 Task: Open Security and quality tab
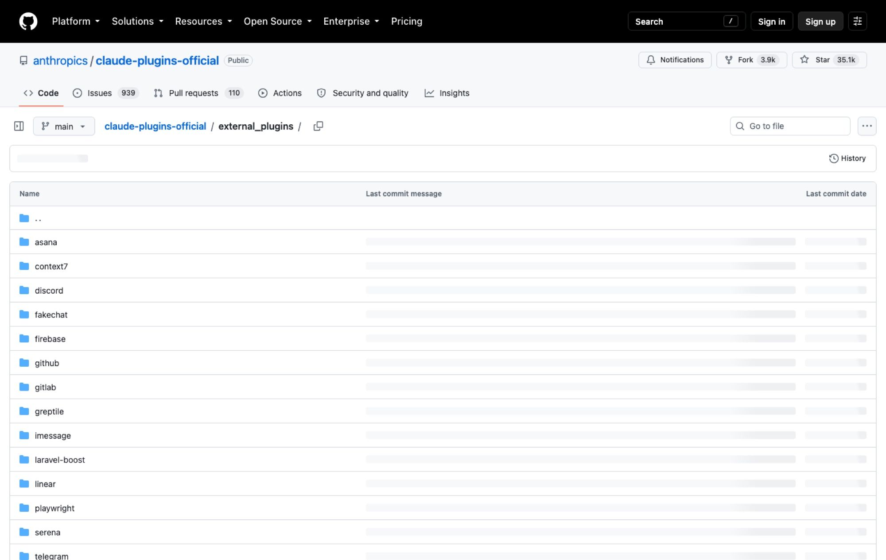coord(363,93)
